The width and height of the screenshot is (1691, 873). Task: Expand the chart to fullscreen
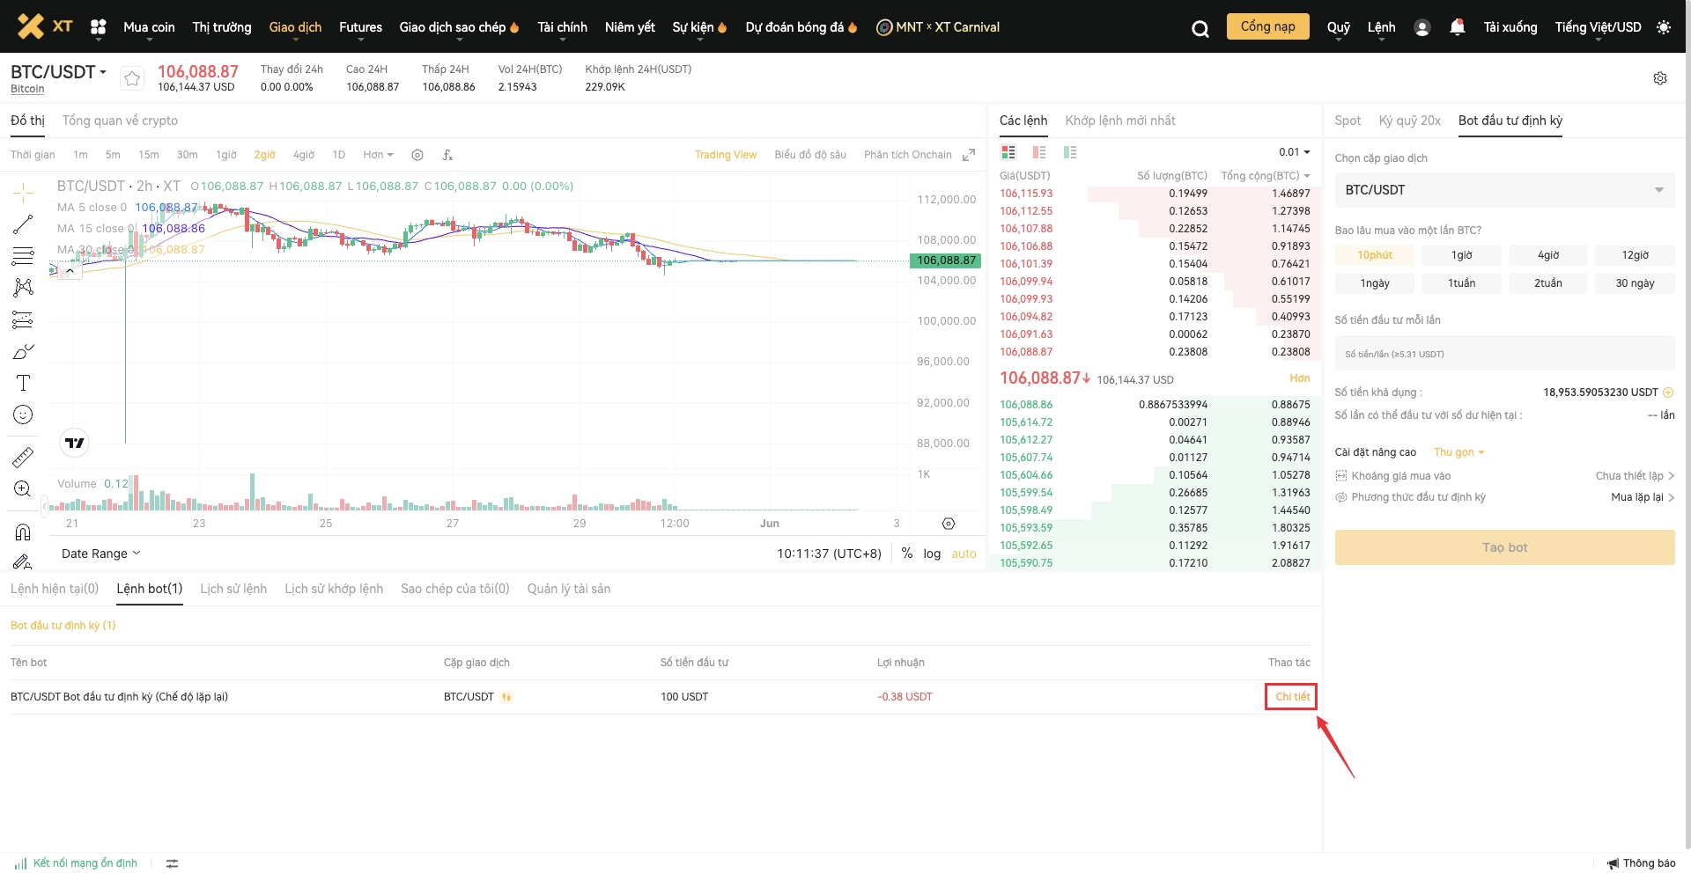[969, 155]
